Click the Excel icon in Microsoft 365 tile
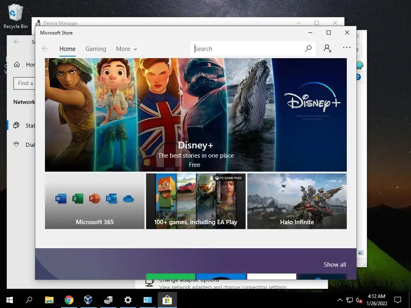This screenshot has width=411, height=308. (x=77, y=199)
